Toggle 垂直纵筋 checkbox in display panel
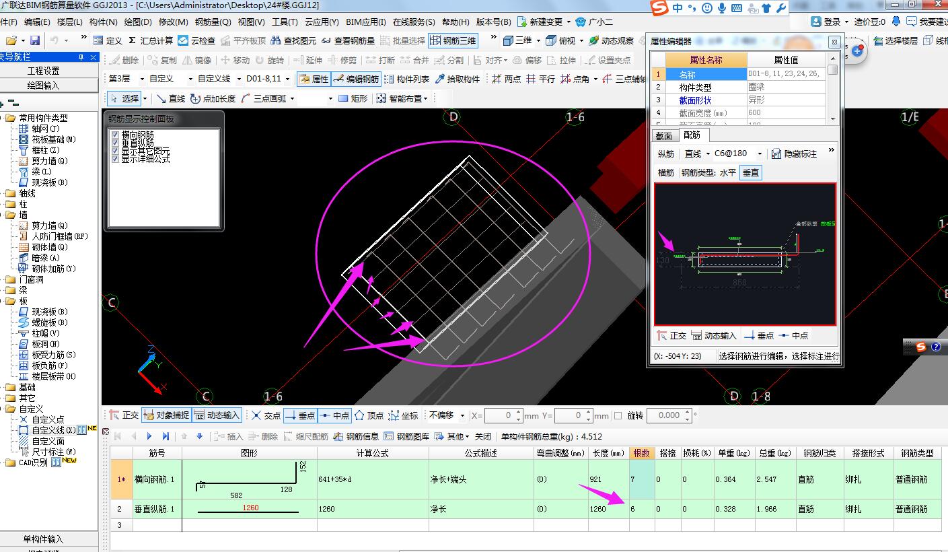Viewport: 948px width, 552px height. (116, 143)
